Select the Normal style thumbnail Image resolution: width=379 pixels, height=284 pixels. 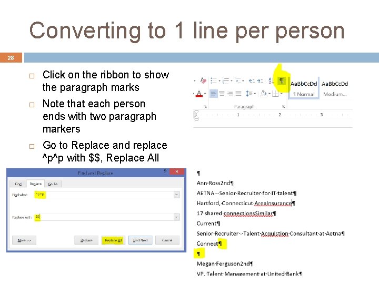[304, 89]
